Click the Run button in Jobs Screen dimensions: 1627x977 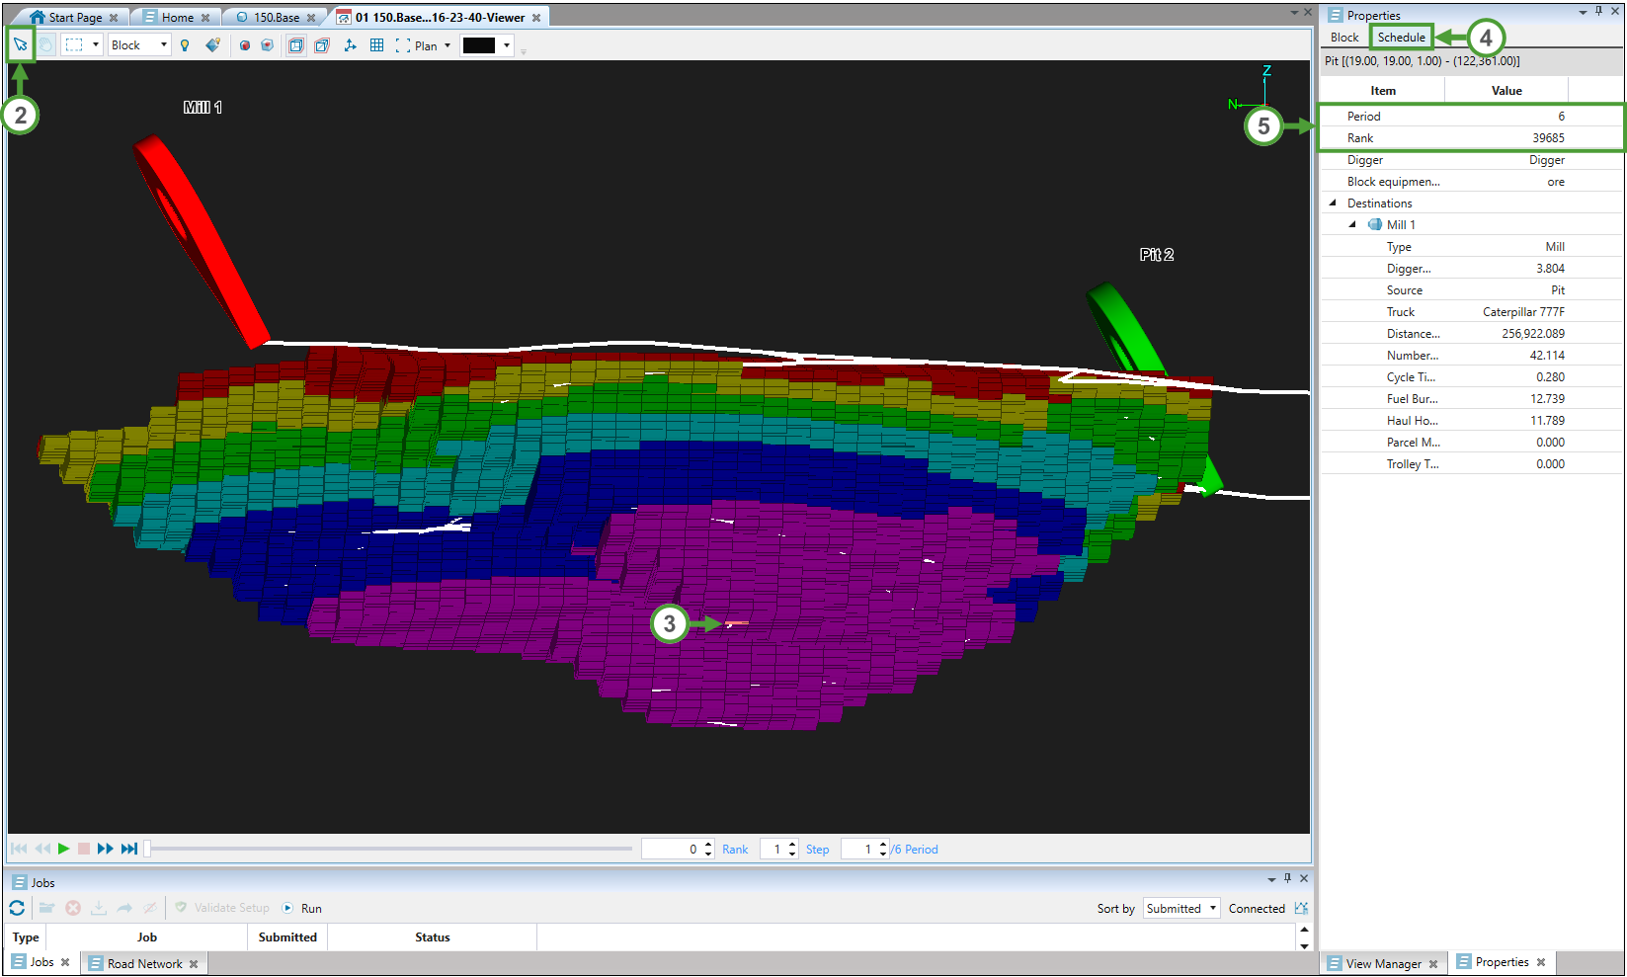coord(302,908)
